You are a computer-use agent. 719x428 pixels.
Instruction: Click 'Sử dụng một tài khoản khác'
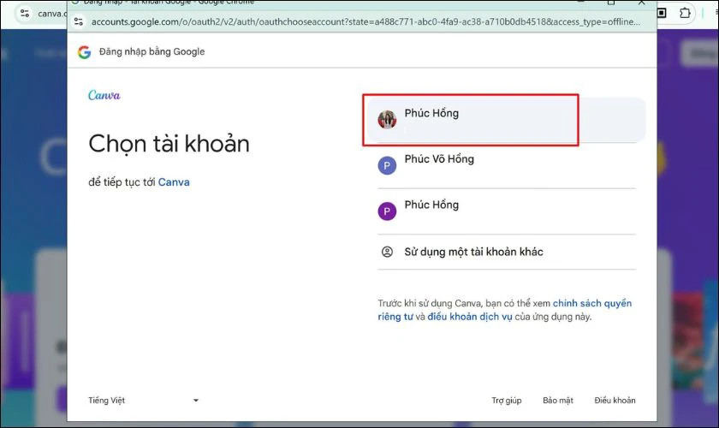506,252
